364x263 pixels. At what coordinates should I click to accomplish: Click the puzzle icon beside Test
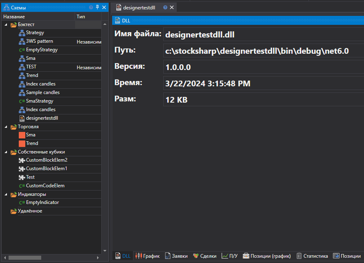(x=22, y=178)
